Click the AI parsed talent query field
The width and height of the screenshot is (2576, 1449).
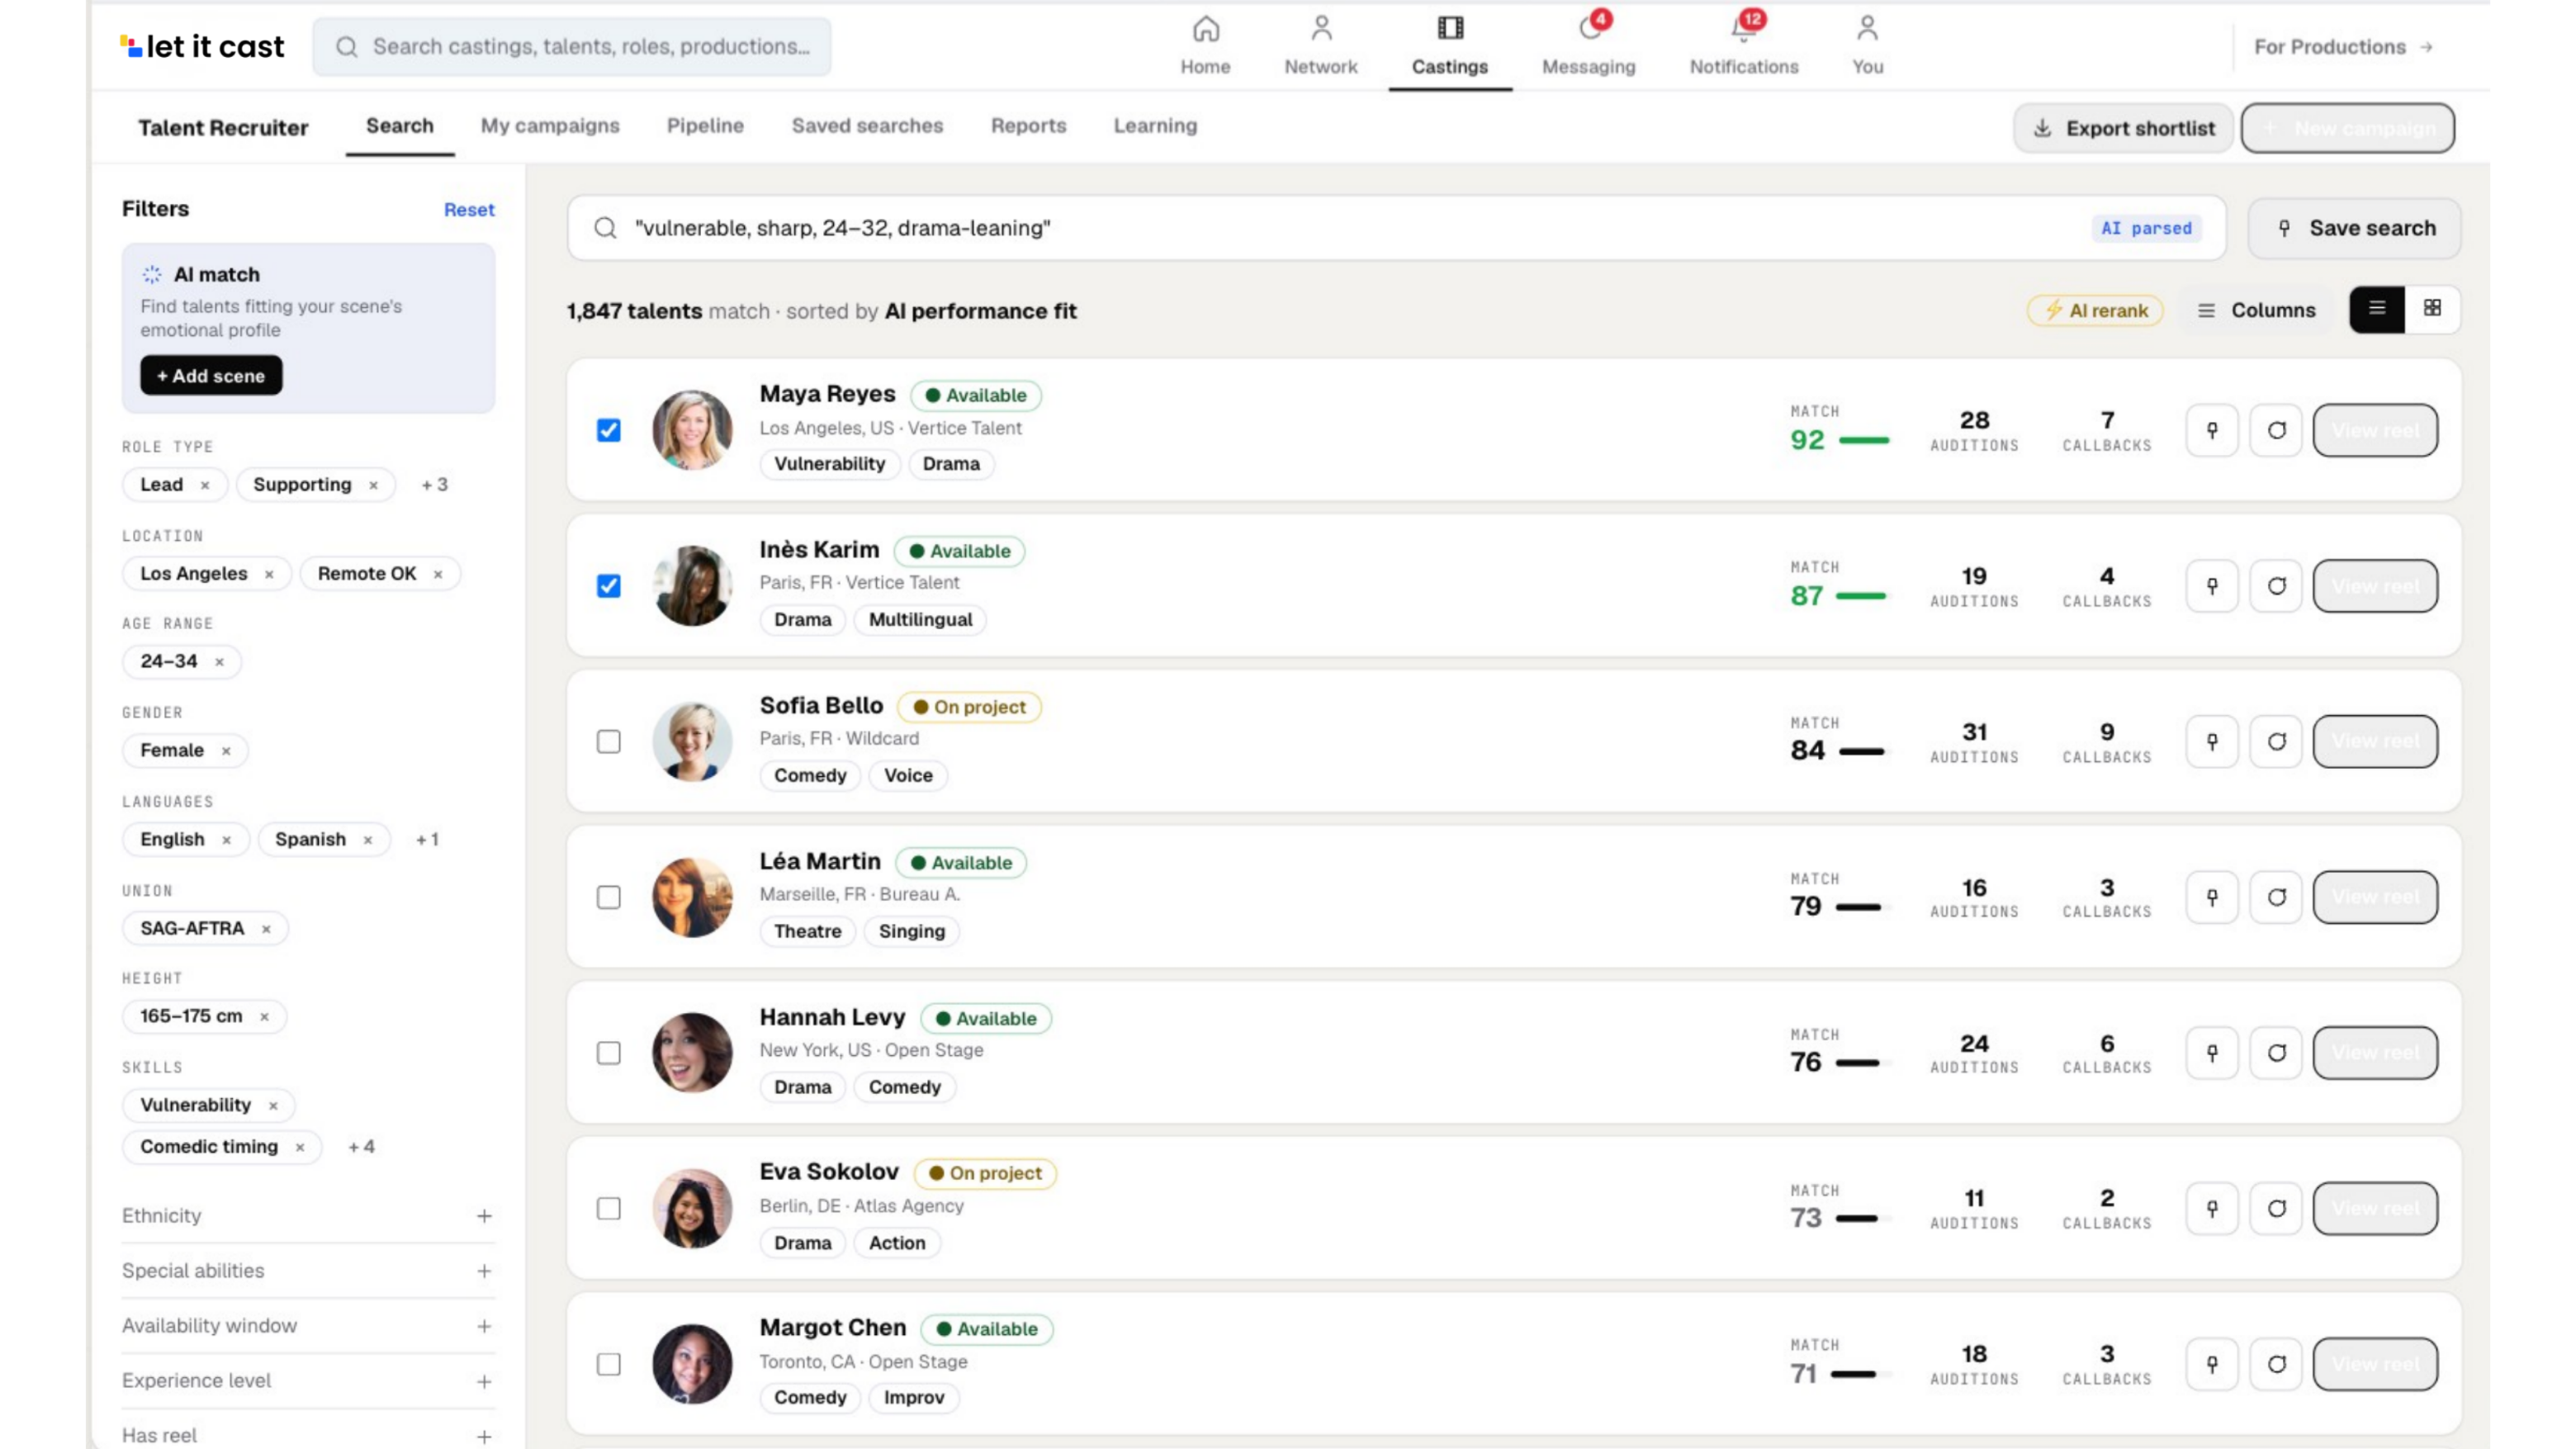[1396, 228]
